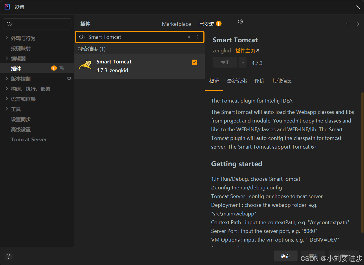Click the translation icon beside 插件
The width and height of the screenshot is (364, 265).
coord(62,68)
